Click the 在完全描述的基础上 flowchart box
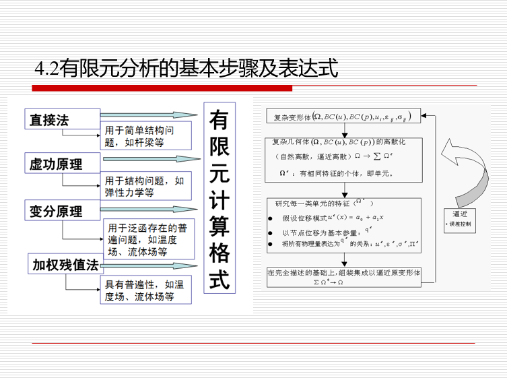The width and height of the screenshot is (507, 378). 343,278
